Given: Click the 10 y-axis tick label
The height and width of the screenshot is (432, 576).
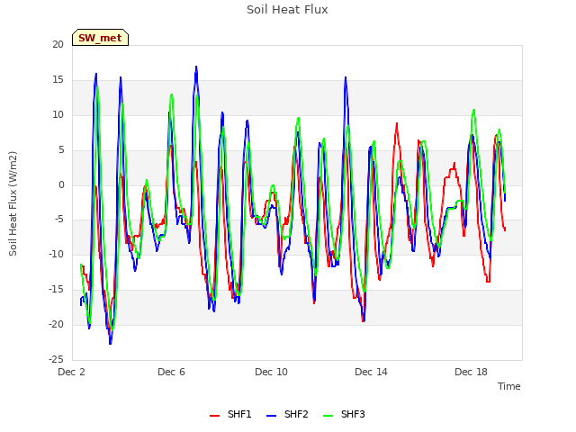Looking at the screenshot, I should pyautogui.click(x=58, y=115).
